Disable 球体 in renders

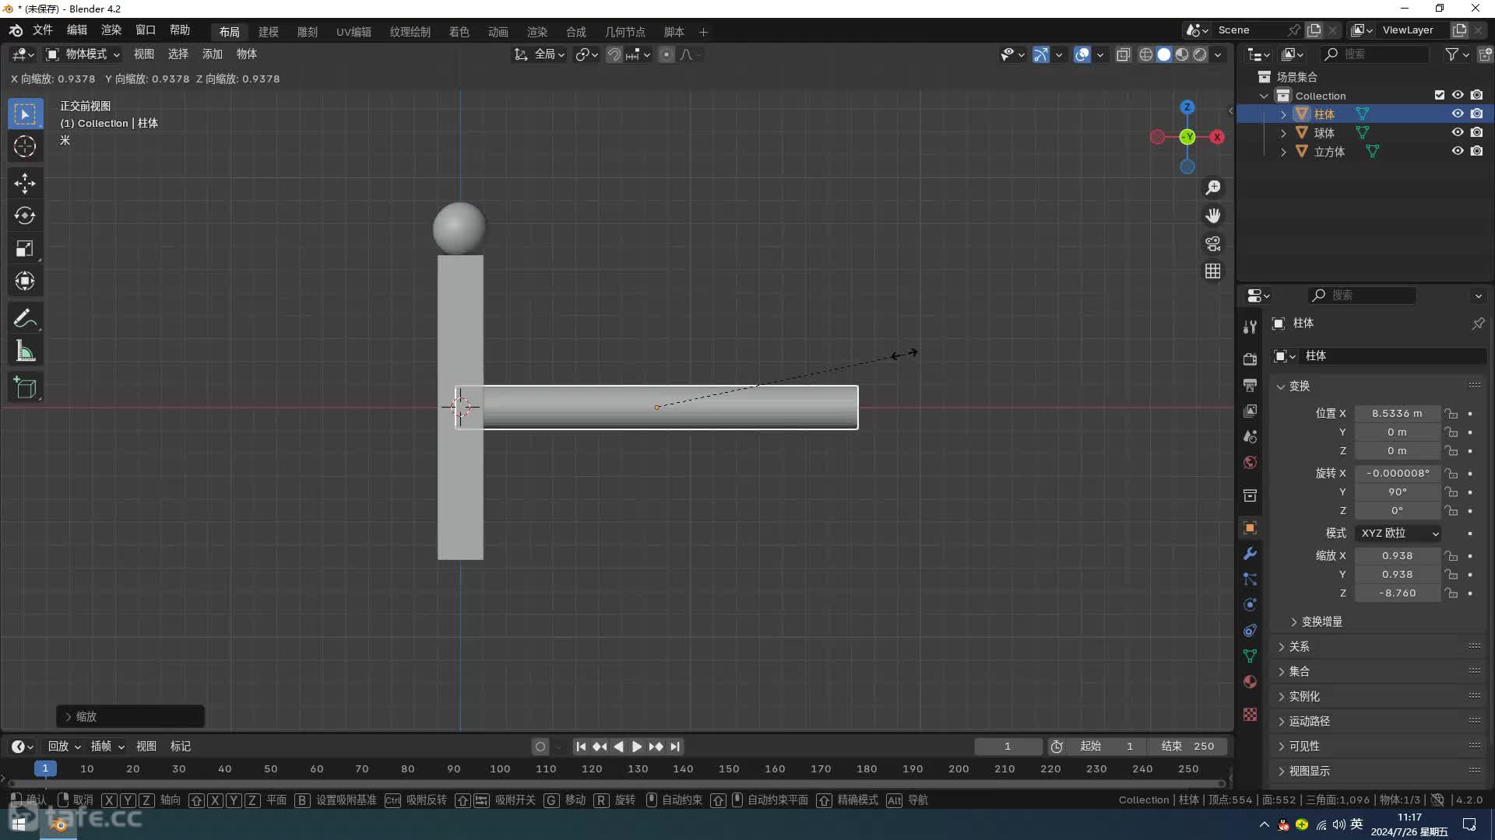pos(1476,132)
